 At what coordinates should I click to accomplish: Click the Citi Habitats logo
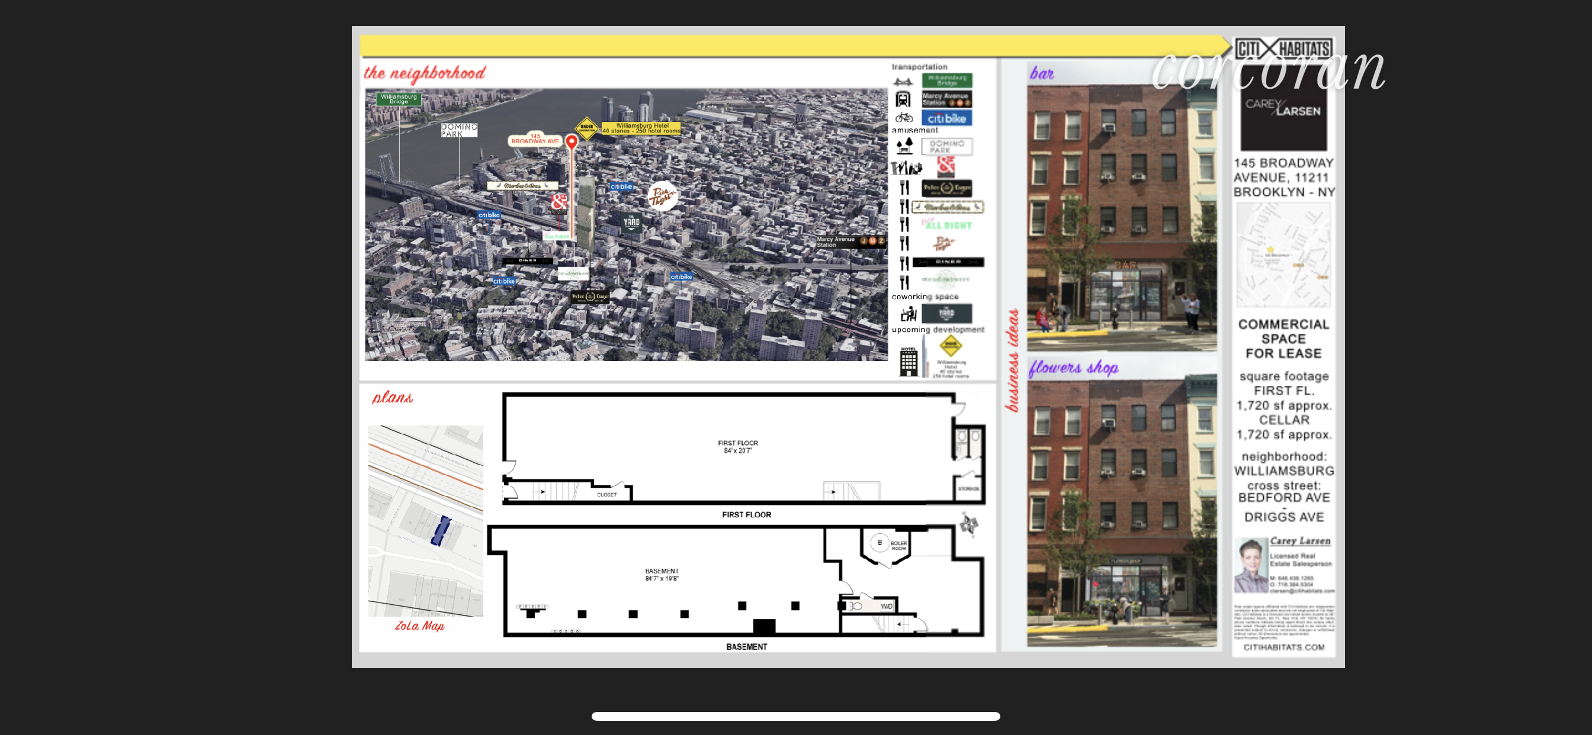[1283, 49]
